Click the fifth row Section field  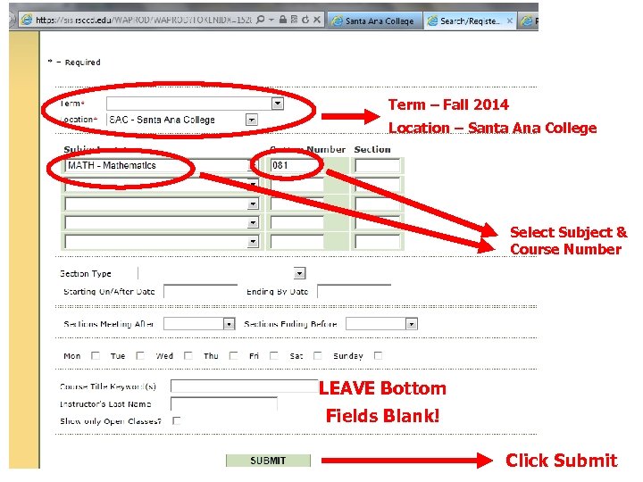pyautogui.click(x=377, y=242)
